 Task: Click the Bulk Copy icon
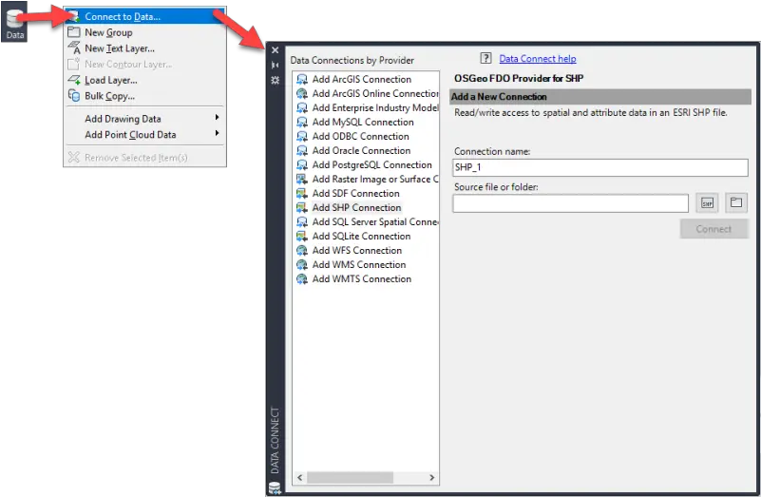74,96
